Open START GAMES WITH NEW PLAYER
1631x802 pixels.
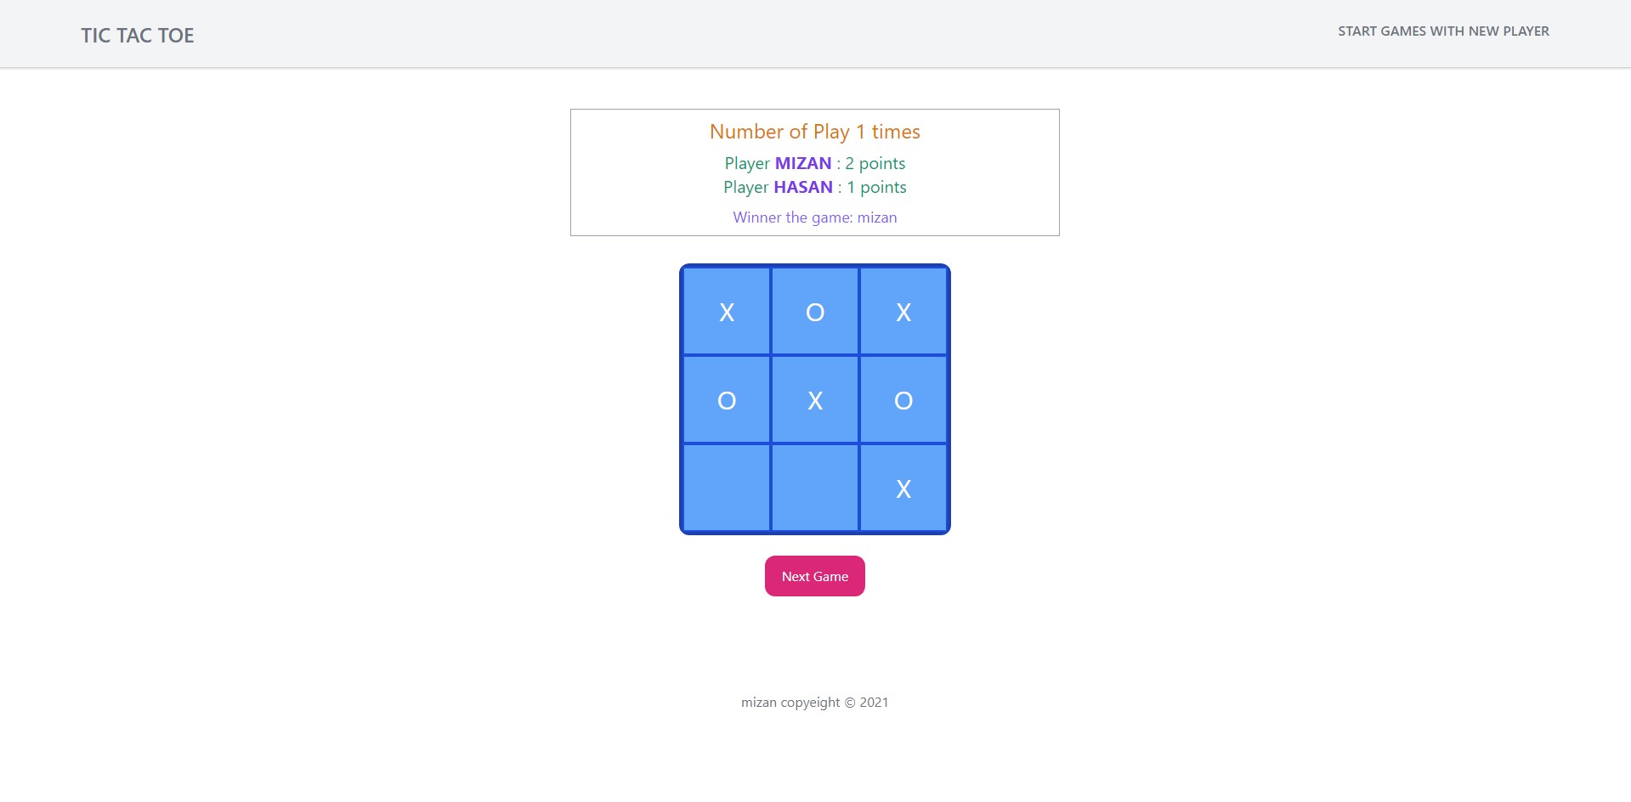1442,31
